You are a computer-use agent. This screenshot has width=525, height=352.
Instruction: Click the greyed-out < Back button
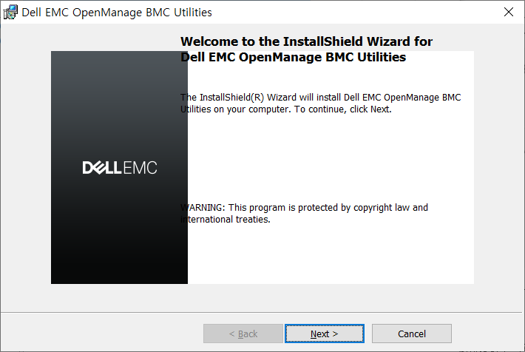[x=243, y=334]
